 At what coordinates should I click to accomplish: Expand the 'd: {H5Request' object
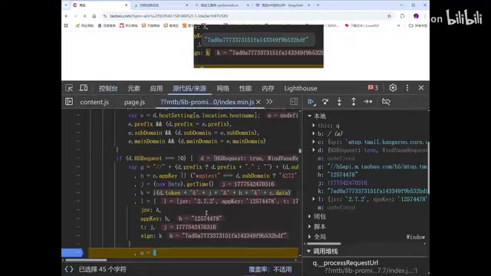(314, 150)
